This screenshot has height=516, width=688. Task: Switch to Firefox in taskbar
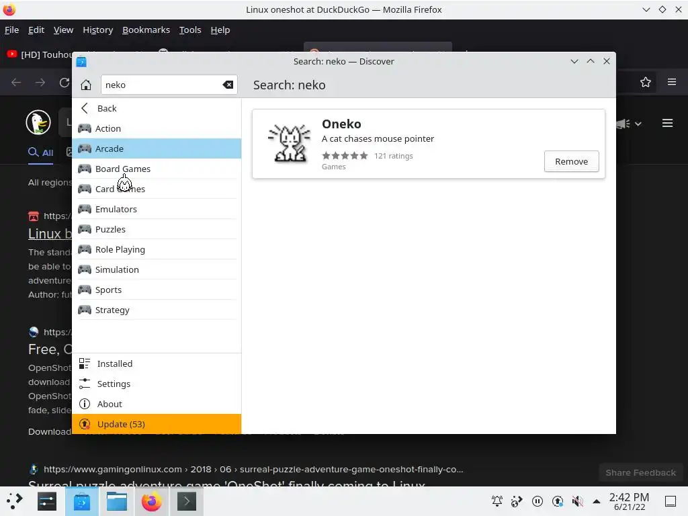(152, 501)
